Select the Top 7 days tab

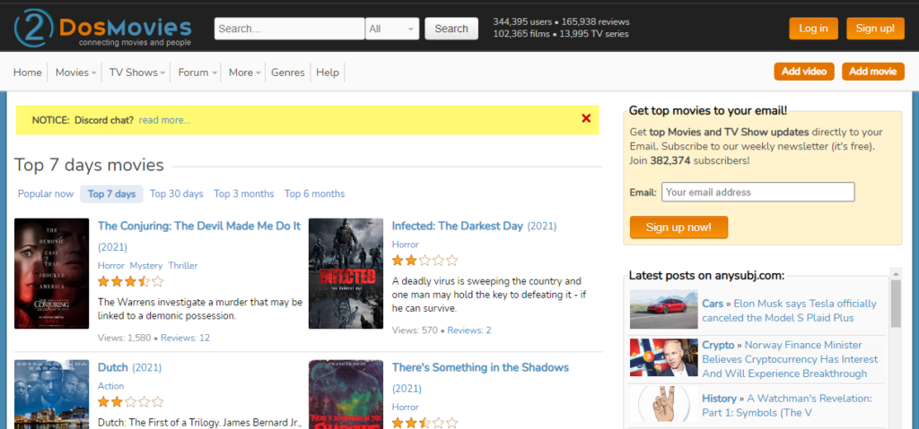[111, 193]
